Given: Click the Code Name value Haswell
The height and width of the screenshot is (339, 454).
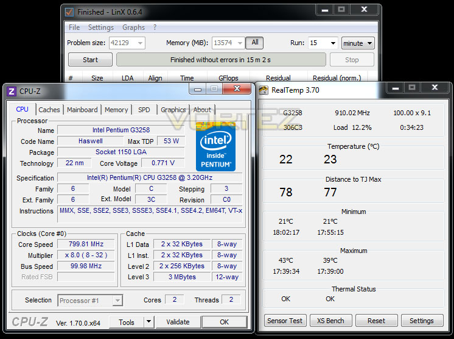Looking at the screenshot, I should coord(90,141).
